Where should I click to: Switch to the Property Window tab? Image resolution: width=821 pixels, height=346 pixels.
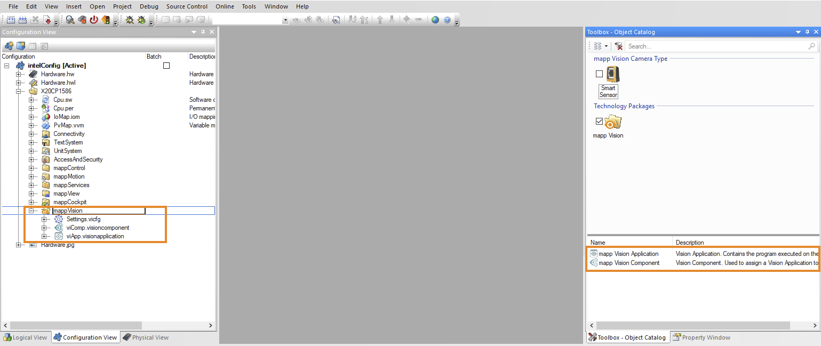coord(702,337)
